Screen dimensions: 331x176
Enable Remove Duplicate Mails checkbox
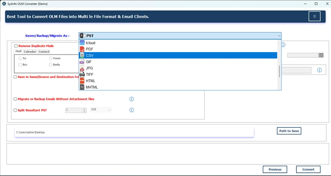[16, 46]
